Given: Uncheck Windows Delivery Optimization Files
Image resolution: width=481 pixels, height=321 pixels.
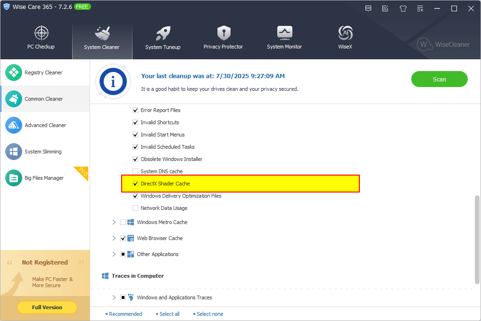Looking at the screenshot, I should pos(135,196).
